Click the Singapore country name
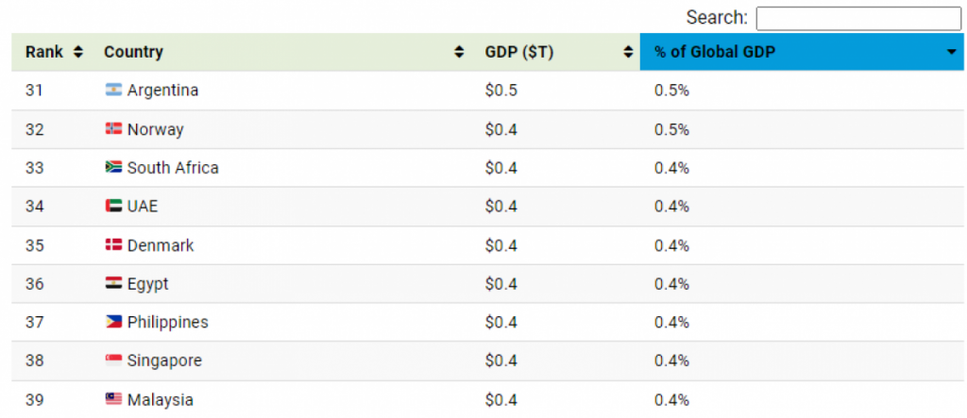This screenshot has height=418, width=967. pos(164,361)
